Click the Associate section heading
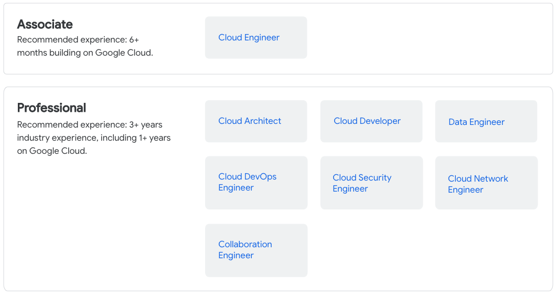Screen dimensions: 556x295 coord(45,24)
